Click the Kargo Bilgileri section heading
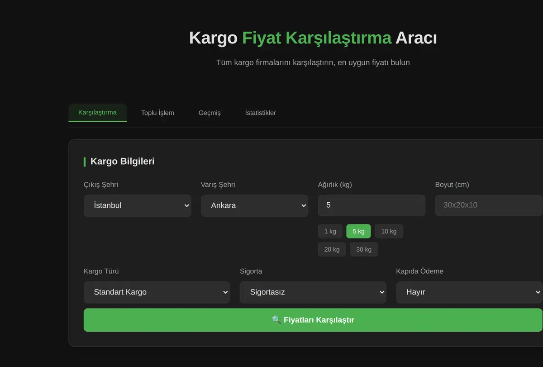The image size is (543, 367). pyautogui.click(x=122, y=162)
